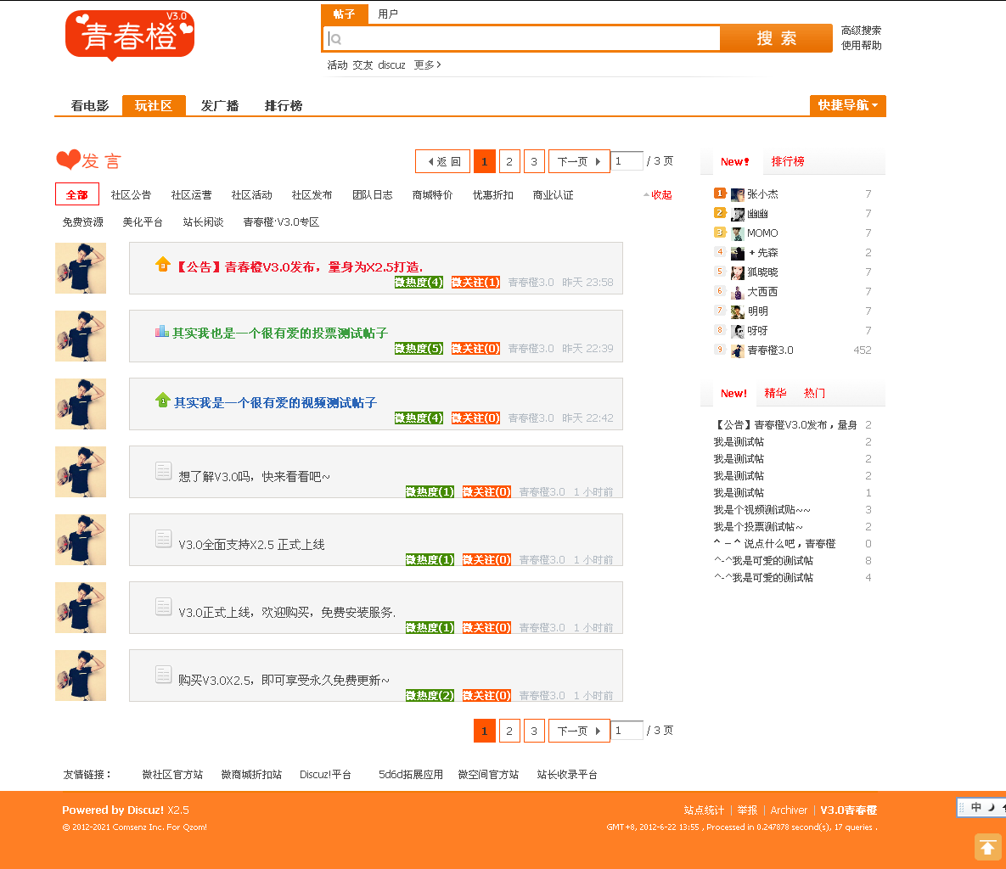Click the author avatar beside the 购买V3.0X2.5 post

coord(81,676)
